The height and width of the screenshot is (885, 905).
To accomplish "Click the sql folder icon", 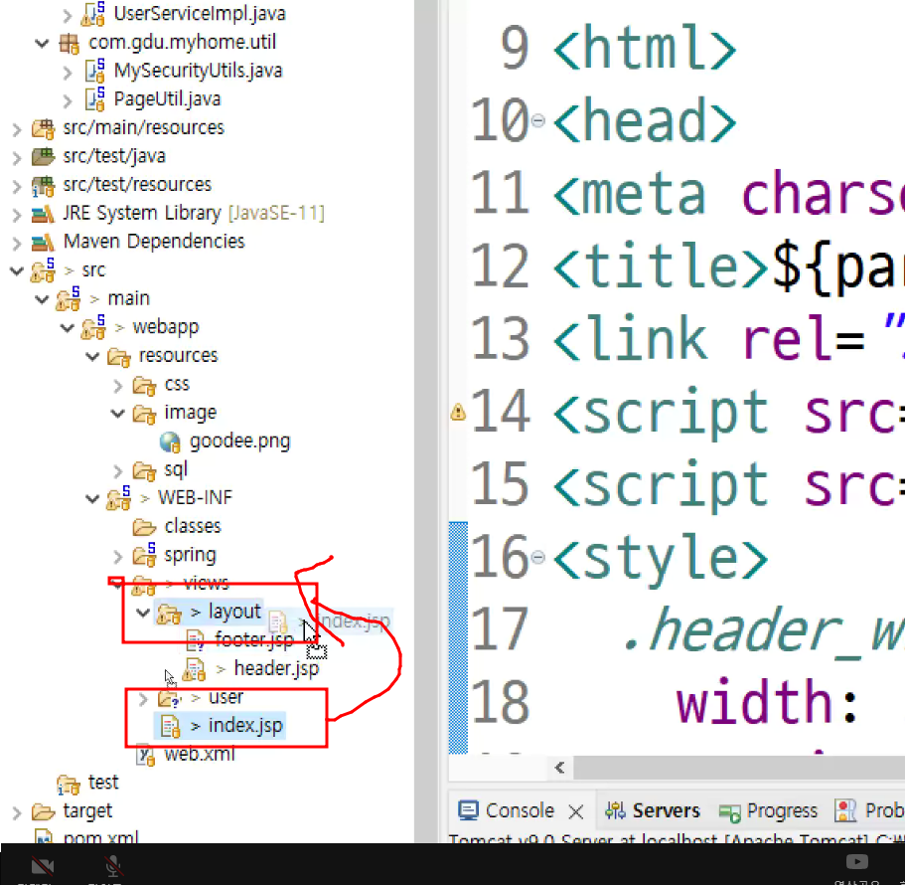I will coord(144,470).
